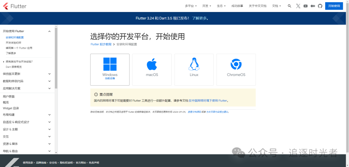Open the 文档 dropdown menu
This screenshot has height=167, width=349.
pyautogui.click(x=276, y=6)
